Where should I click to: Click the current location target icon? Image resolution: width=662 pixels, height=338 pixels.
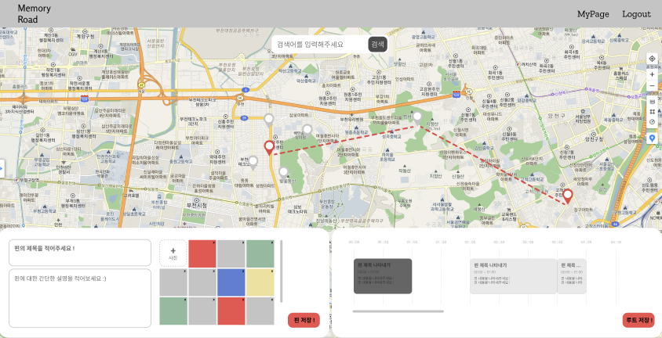[652, 59]
